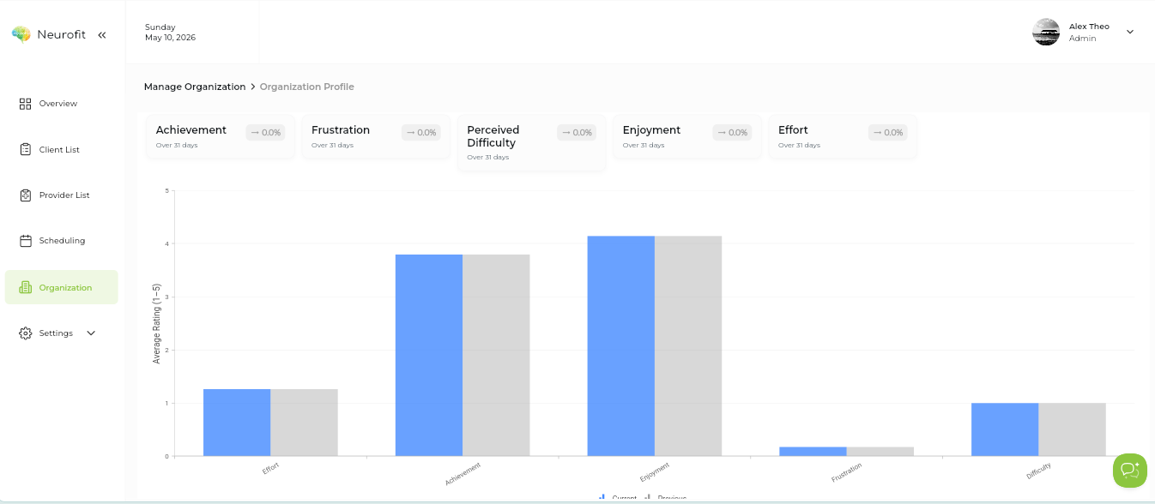Click the Difficulty x-axis label
This screenshot has height=504, width=1155.
(1038, 471)
